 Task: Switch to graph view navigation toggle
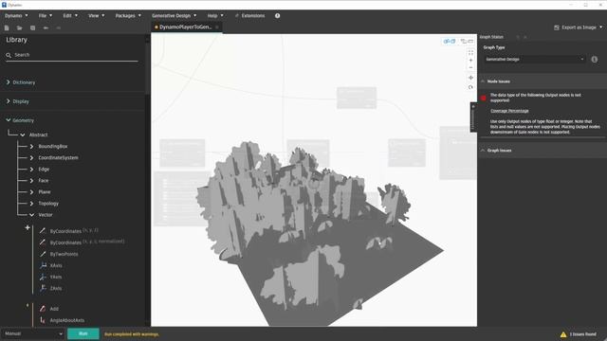click(467, 41)
